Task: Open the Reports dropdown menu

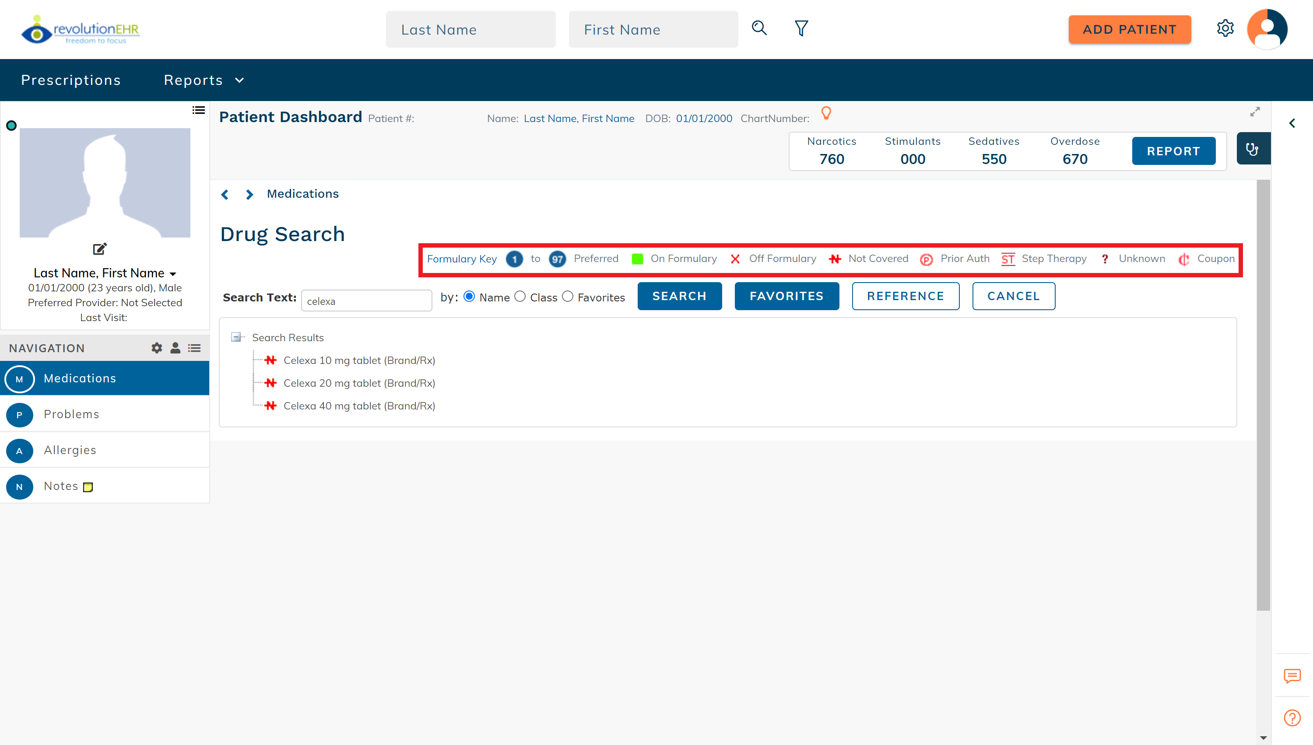Action: pos(203,80)
